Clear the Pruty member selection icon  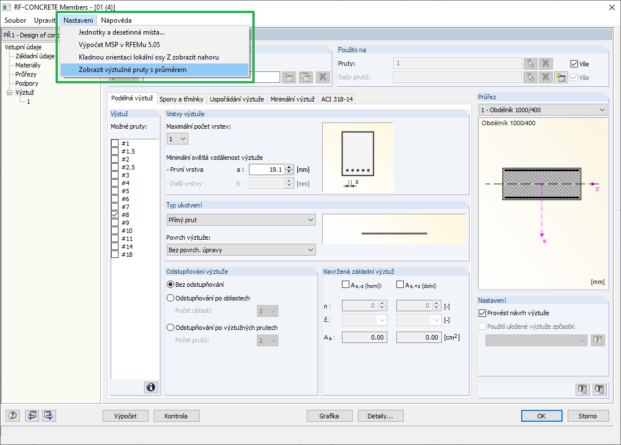[x=546, y=63]
